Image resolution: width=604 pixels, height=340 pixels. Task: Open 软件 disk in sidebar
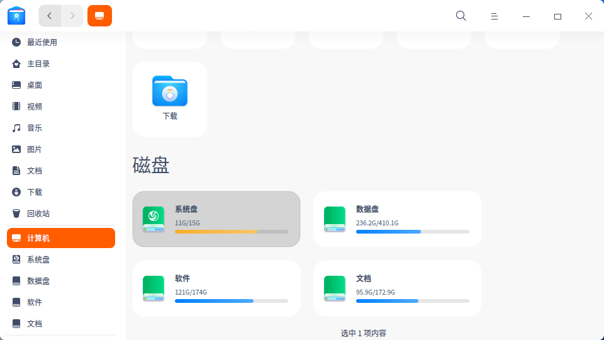click(x=61, y=302)
